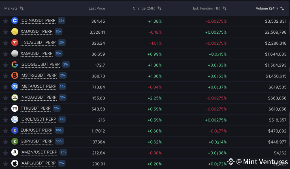This screenshot has height=169, width=290.
Task: Open iTSLA/USDT PERP market link
Action: (x=38, y=42)
